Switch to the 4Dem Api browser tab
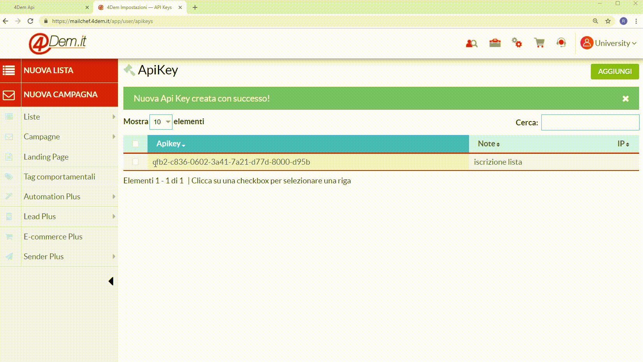The height and width of the screenshot is (362, 643). (47, 7)
